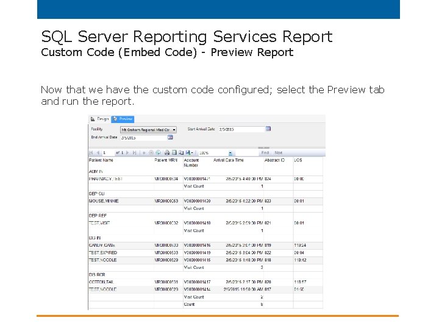Click into the Start Arrival Date field
The height and width of the screenshot is (329, 439).
tap(241, 129)
